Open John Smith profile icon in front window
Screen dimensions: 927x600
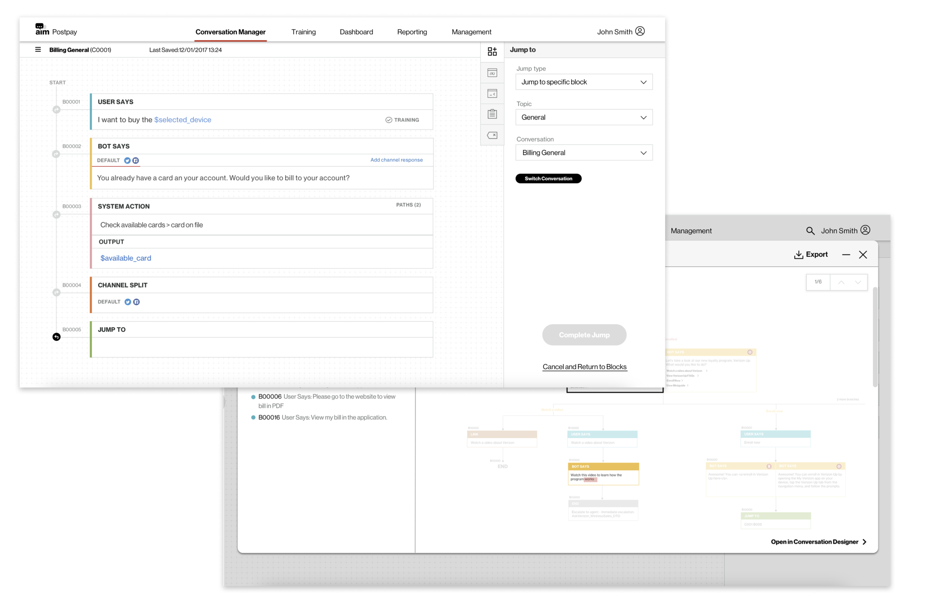(640, 31)
